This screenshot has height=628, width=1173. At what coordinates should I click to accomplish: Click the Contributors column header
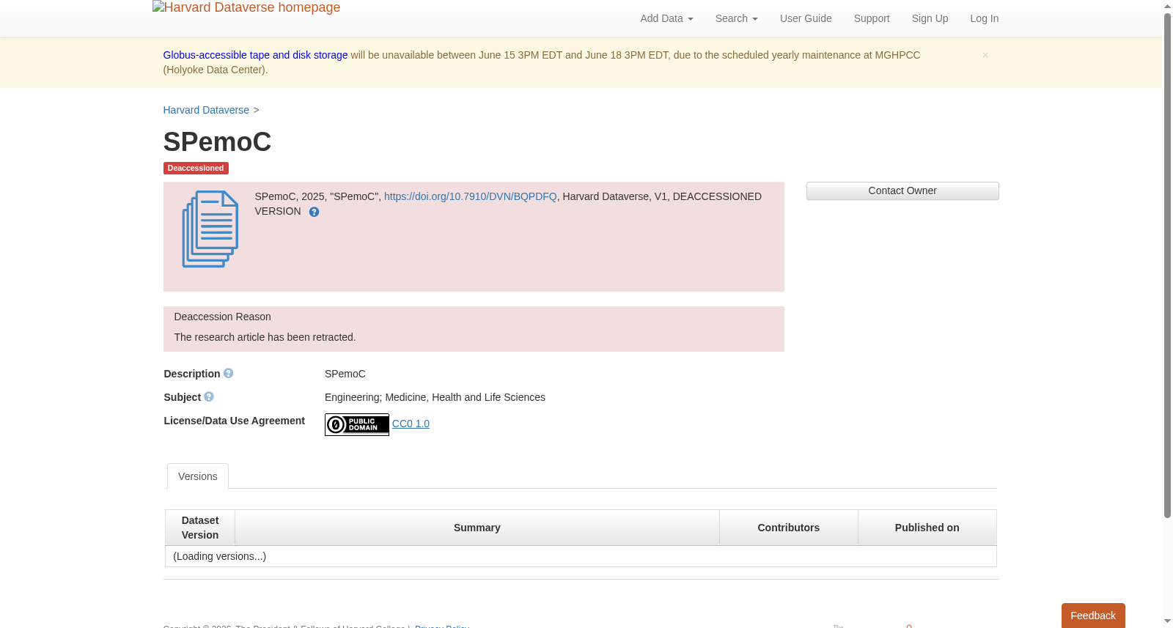coord(789,528)
